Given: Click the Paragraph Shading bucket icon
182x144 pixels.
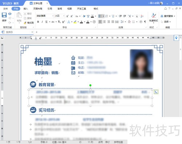Looking at the screenshot, I should [x=129, y=22].
